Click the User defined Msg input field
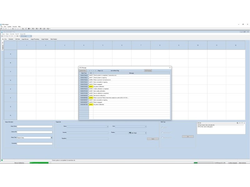This screenshot has height=187, width=250. 132,71
